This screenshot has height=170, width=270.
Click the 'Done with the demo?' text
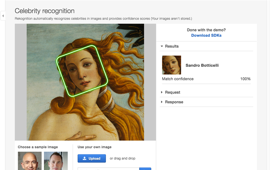pos(206,30)
